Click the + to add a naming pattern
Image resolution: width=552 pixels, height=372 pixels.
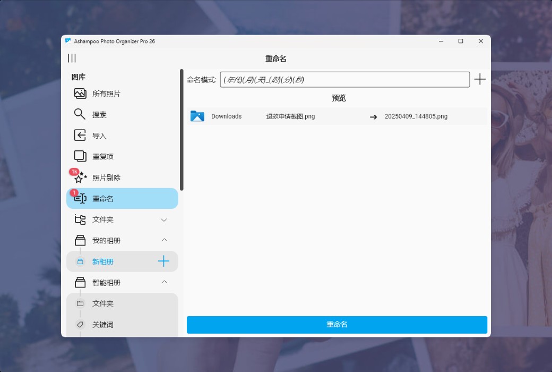[x=480, y=79]
